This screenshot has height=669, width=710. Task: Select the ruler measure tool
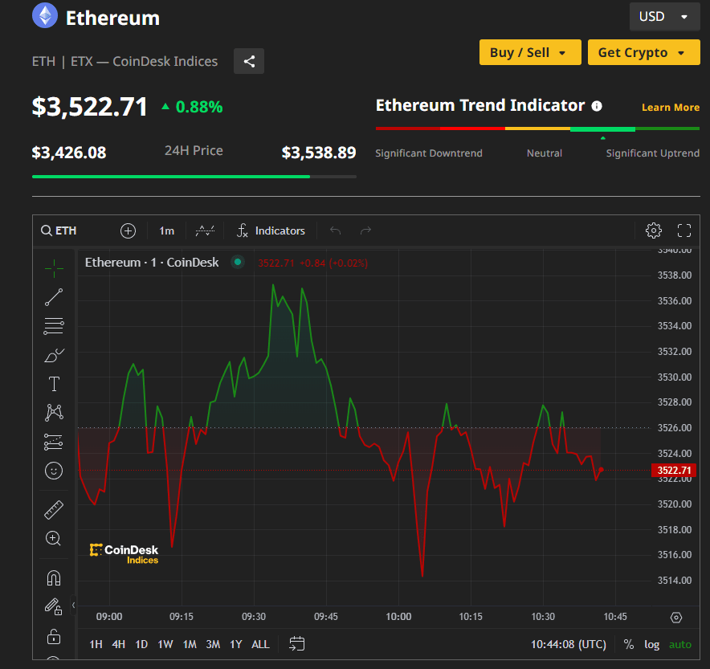coord(54,510)
